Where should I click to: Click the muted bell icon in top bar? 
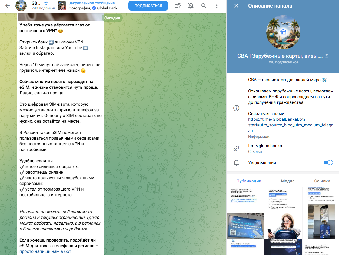[x=191, y=6]
